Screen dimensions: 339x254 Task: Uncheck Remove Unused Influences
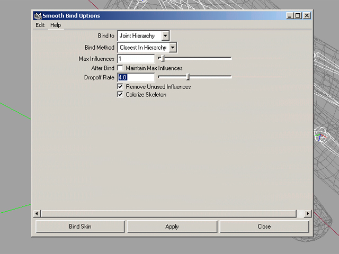pos(120,87)
